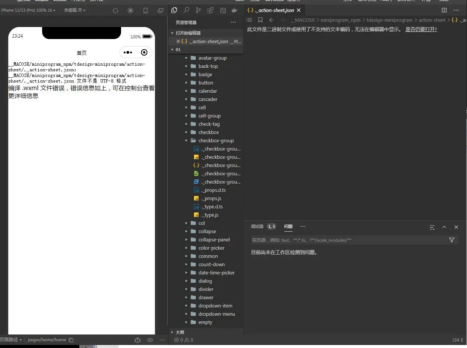
Task: Open the Search panel icon
Action: [x=186, y=10]
